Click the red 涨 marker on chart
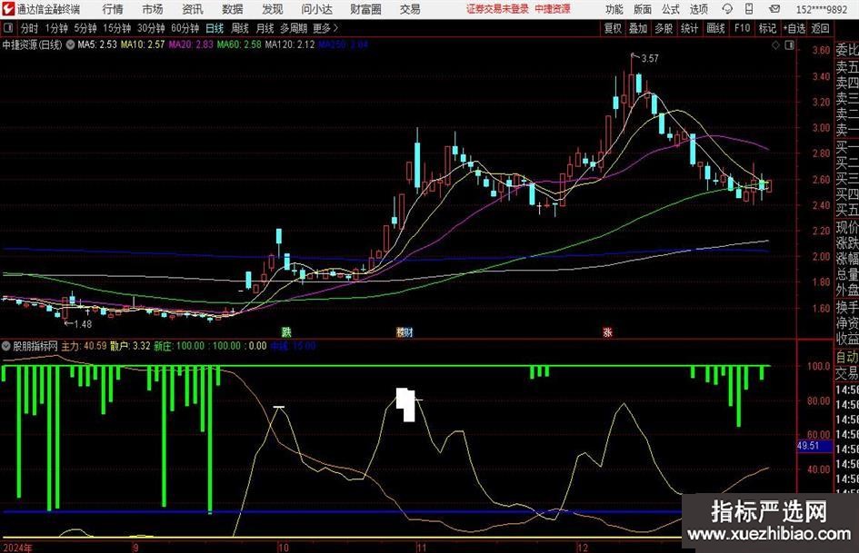Image resolution: width=859 pixels, height=553 pixels. 607,331
